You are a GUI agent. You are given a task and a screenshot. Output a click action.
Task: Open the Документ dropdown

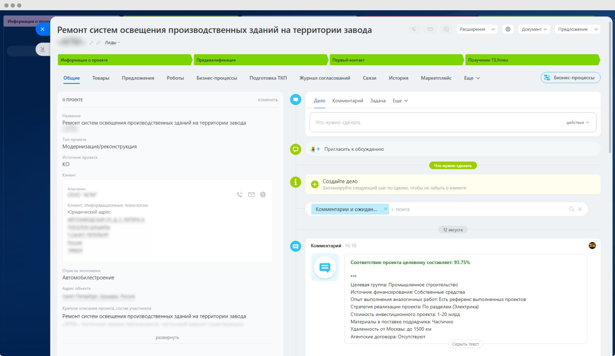(534, 29)
